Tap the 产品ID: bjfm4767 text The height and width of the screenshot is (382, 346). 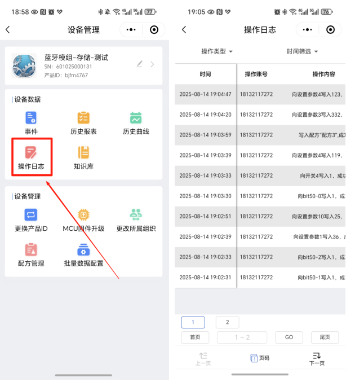(66, 75)
